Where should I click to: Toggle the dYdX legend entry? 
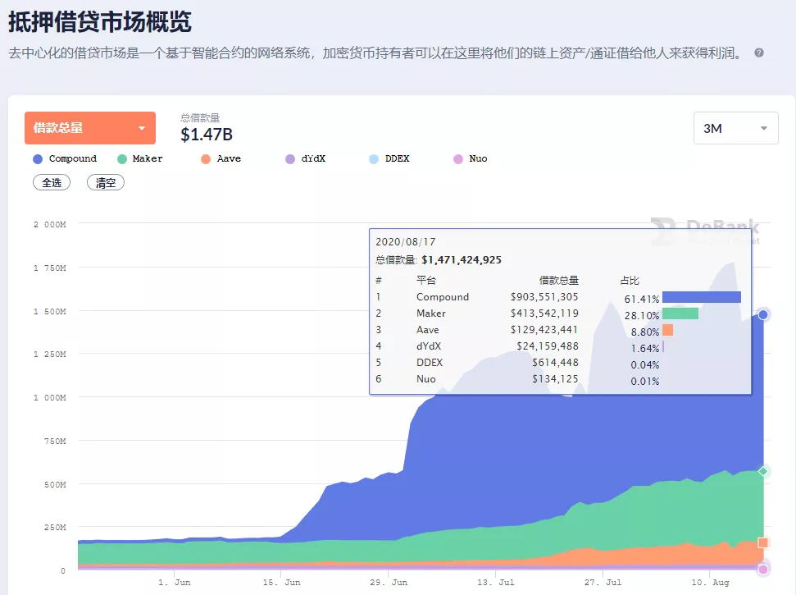306,158
